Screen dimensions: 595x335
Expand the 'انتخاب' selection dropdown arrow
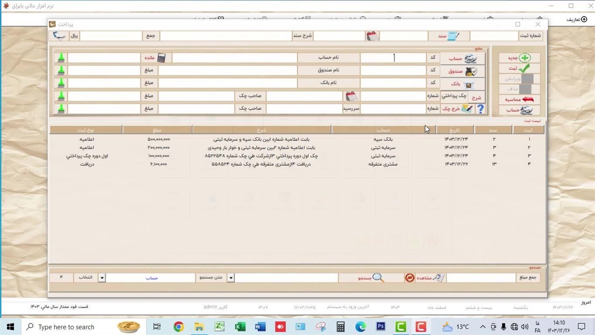[102, 278]
